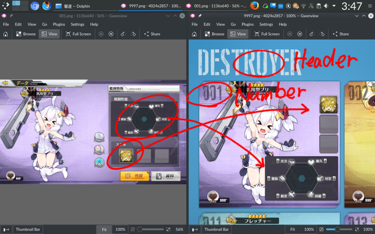Open View menu in 9997.png window
The width and height of the screenshot is (375, 234).
[220, 24]
